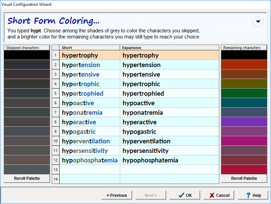Screen dimensions: 271x204
Task: Select the dark green remaining color swatch
Action: pos(244,93)
